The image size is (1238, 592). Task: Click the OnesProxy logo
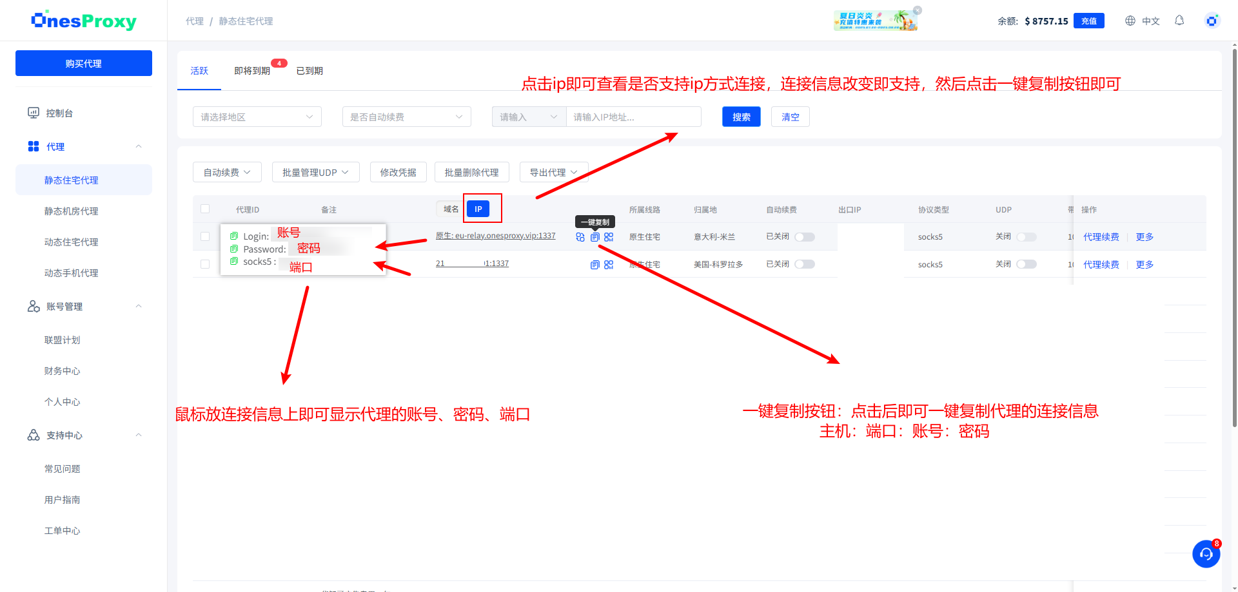coord(83,20)
